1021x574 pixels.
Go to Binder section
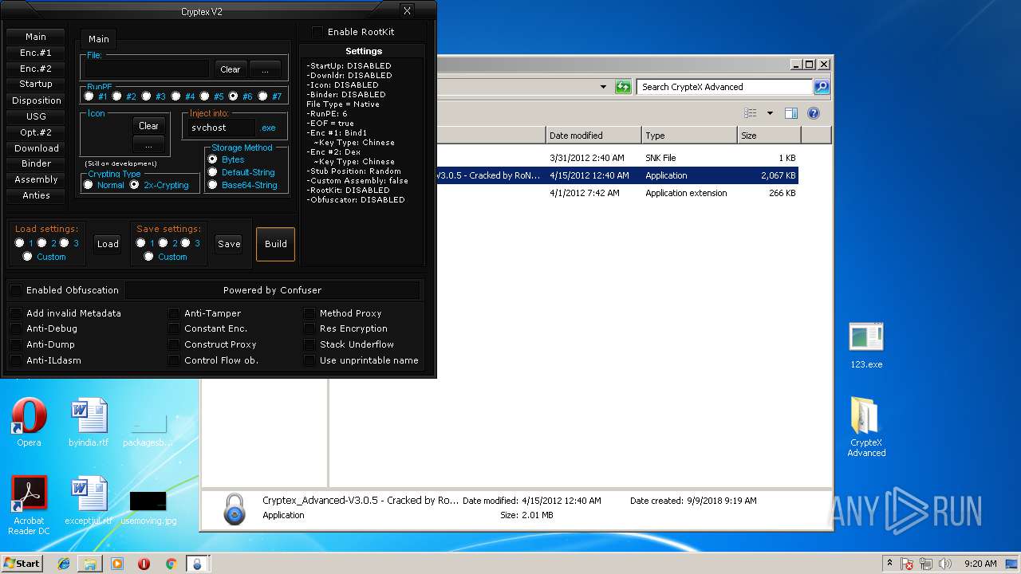(x=36, y=163)
